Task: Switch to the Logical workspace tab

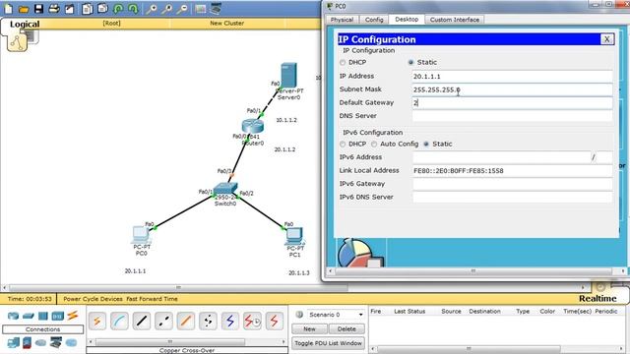Action: 25,24
